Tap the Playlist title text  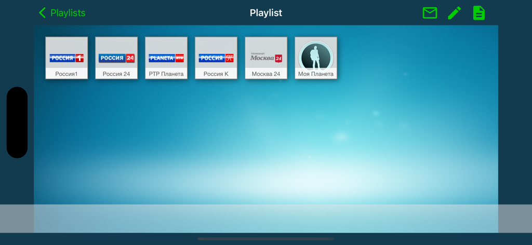(x=266, y=13)
